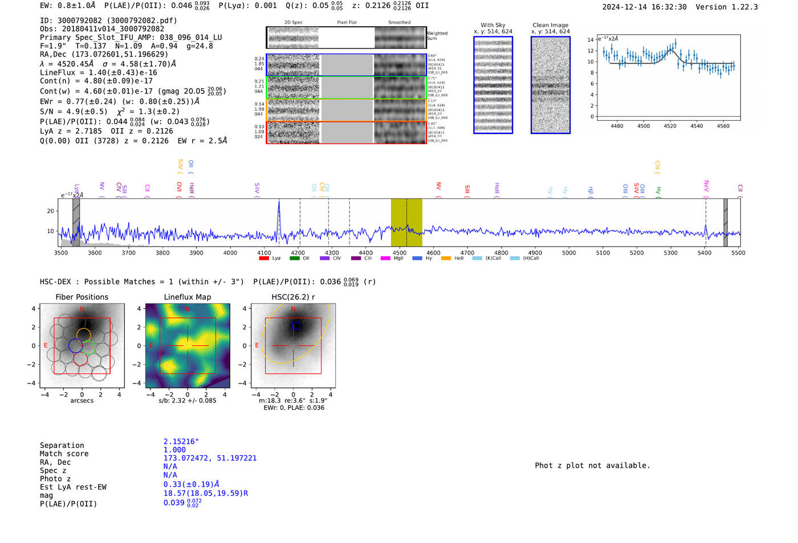Select the blue Hγ legend swatch

coord(417,258)
